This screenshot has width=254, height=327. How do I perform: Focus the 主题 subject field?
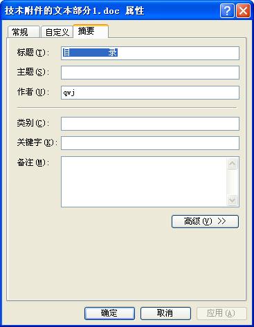coord(150,73)
